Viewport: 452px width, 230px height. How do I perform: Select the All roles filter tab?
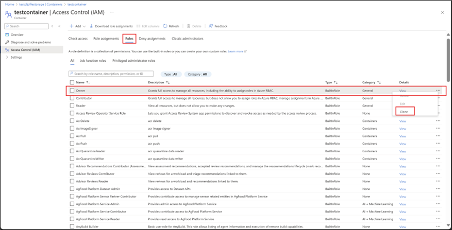pos(72,61)
